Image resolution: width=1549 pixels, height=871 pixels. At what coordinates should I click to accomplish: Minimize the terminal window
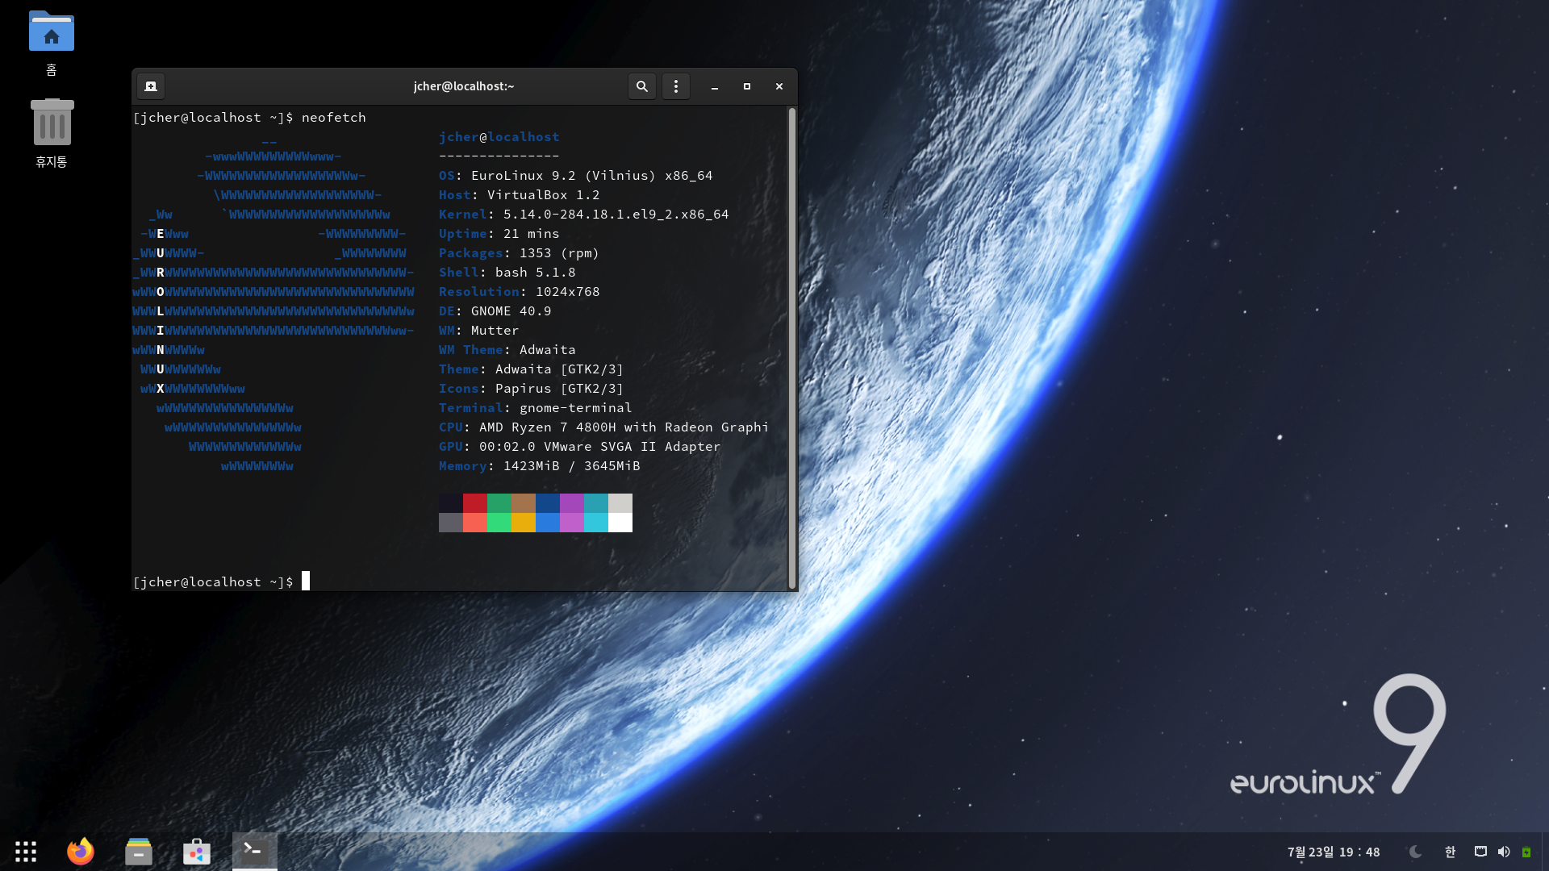(x=715, y=86)
